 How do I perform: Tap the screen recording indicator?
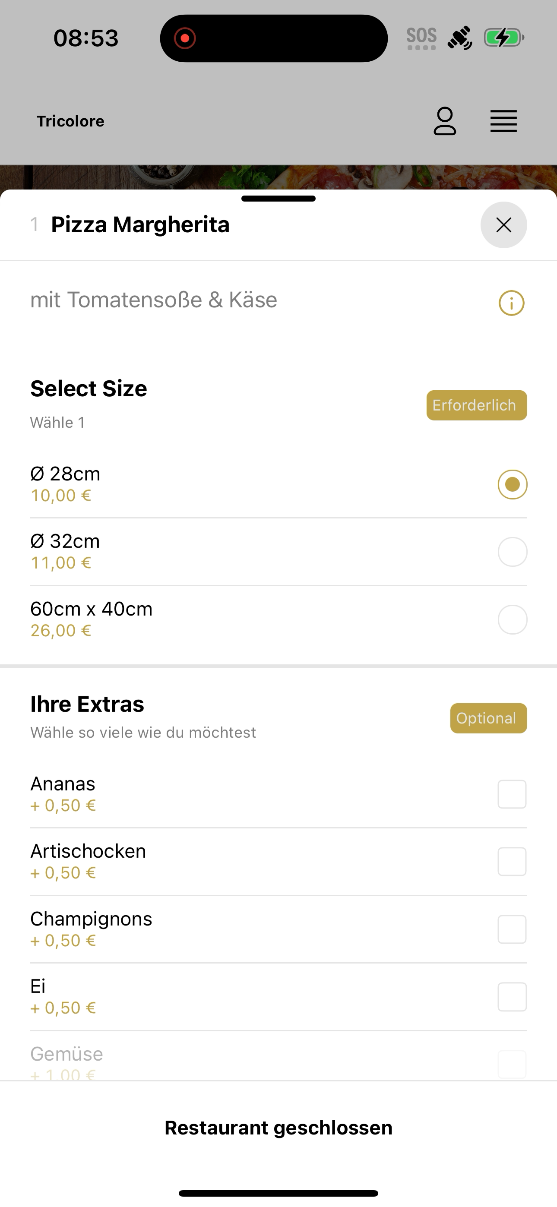185,38
